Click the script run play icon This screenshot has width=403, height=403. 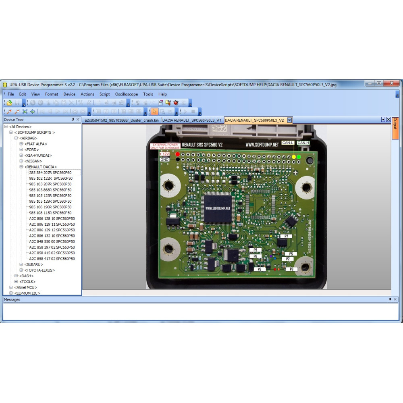click(185, 111)
